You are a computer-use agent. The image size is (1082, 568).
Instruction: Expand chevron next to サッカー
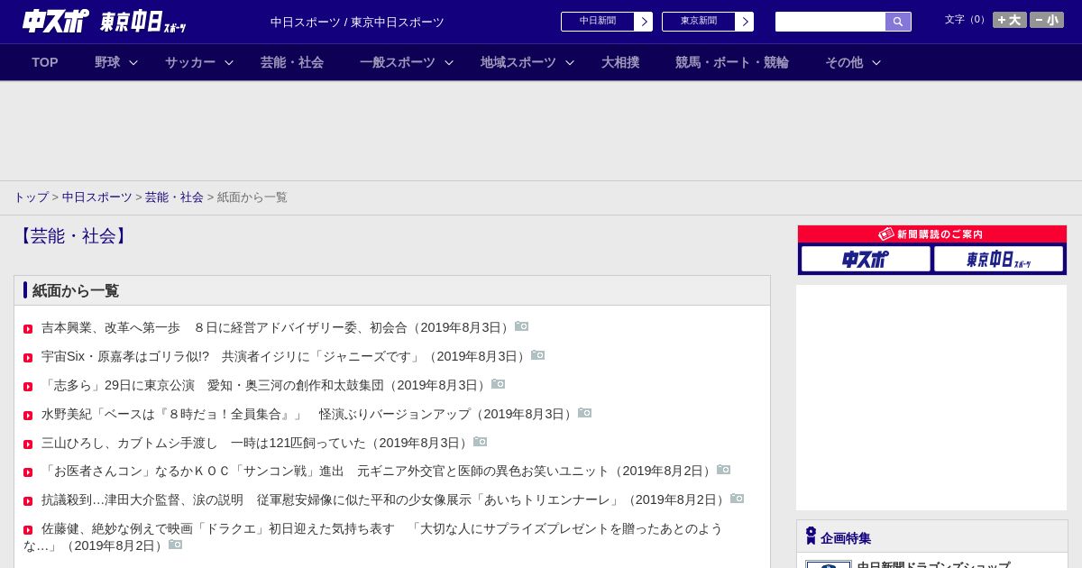[x=229, y=63]
